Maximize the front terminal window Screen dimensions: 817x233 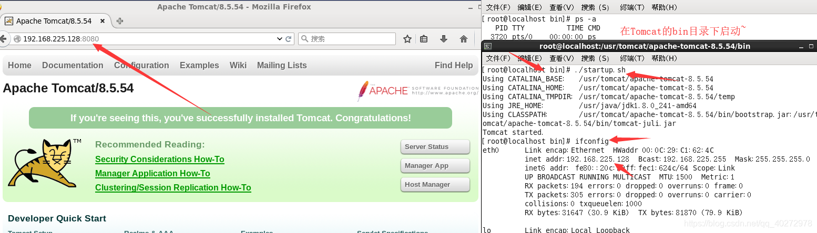810,46
